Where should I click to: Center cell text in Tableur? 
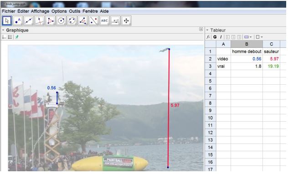pyautogui.click(x=233, y=37)
